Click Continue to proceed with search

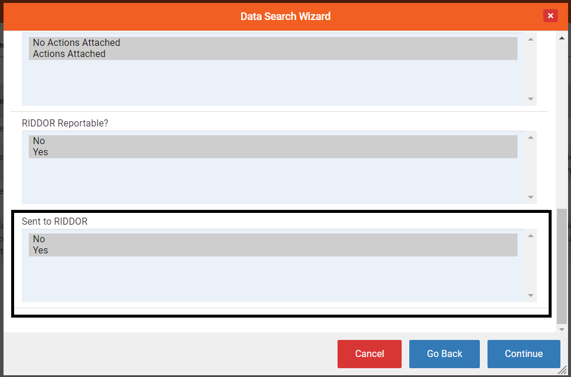click(x=523, y=353)
